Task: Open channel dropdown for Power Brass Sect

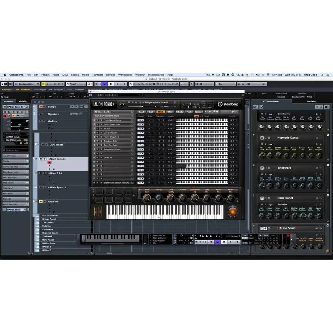Action: click(141, 137)
